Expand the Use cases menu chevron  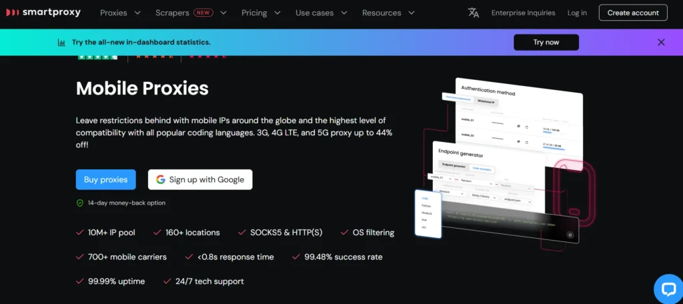click(x=344, y=13)
